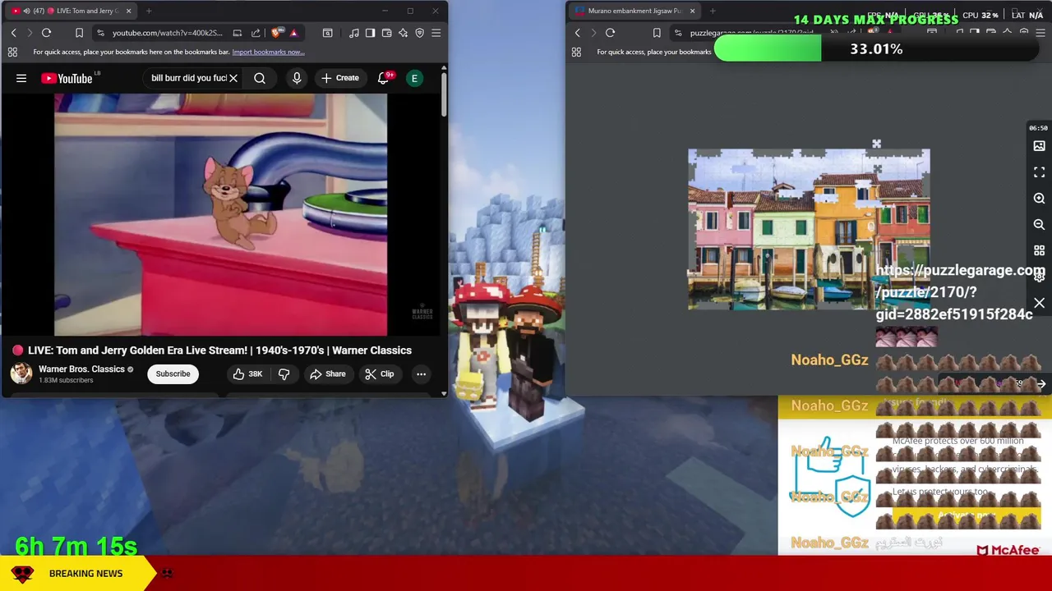Image resolution: width=1052 pixels, height=591 pixels.
Task: Close the Tom and Jerry tab
Action: coord(128,11)
